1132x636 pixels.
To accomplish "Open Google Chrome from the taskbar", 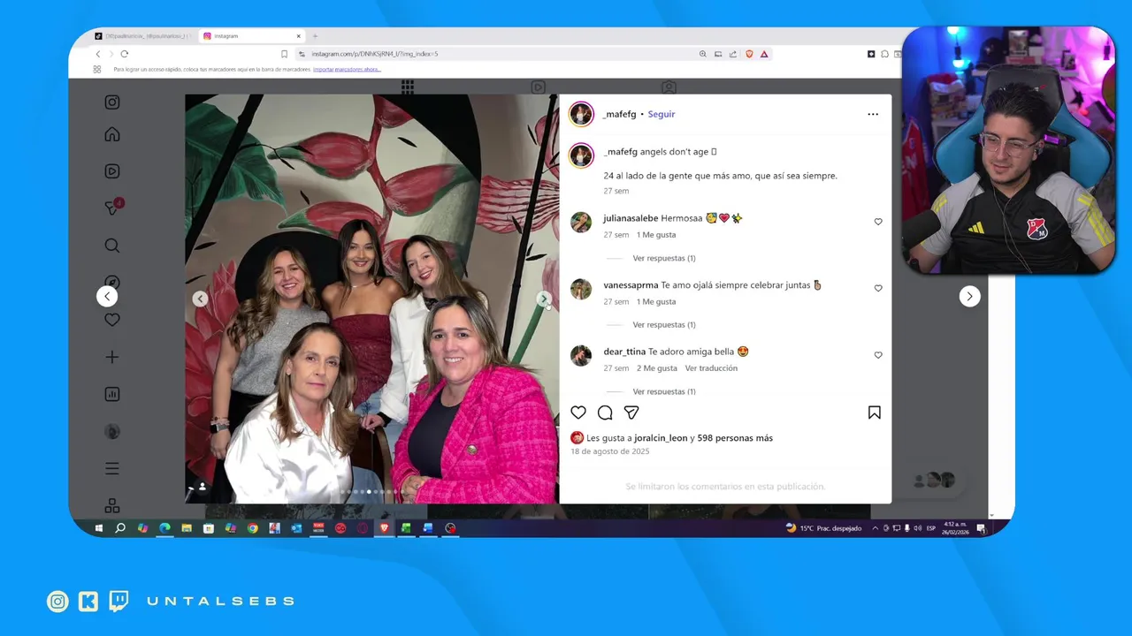I will click(252, 528).
